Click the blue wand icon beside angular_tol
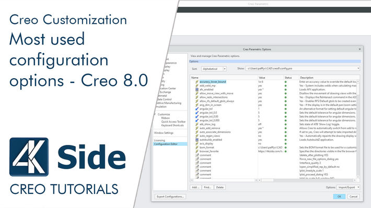The image size is (371, 208). click(196, 109)
